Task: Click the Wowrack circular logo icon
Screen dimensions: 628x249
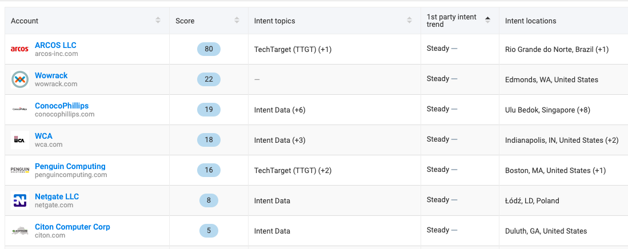Action: tap(19, 79)
